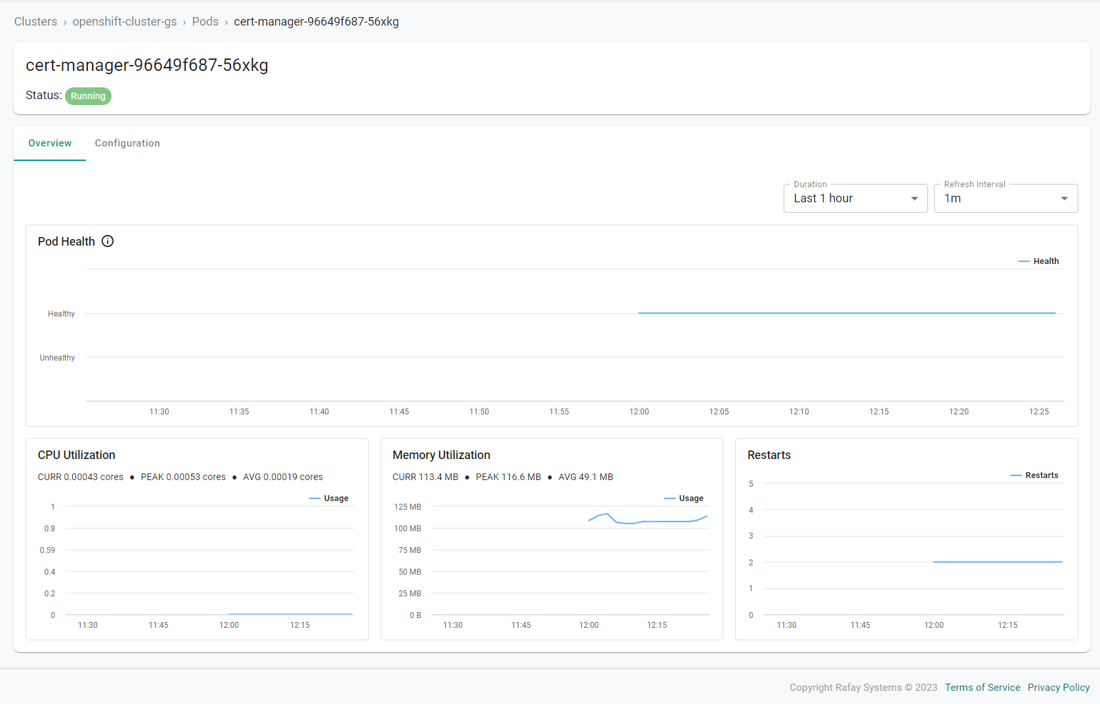Click the AVG 0.00019 cores value
Screen dimensions: 1100x704
coord(283,477)
